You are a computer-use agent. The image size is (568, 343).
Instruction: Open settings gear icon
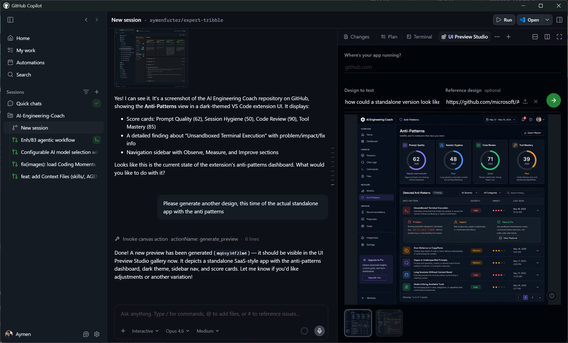(x=97, y=334)
